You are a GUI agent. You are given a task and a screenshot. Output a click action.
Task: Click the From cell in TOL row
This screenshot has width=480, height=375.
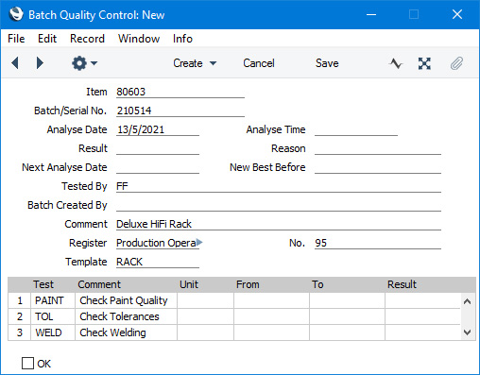click(x=271, y=316)
